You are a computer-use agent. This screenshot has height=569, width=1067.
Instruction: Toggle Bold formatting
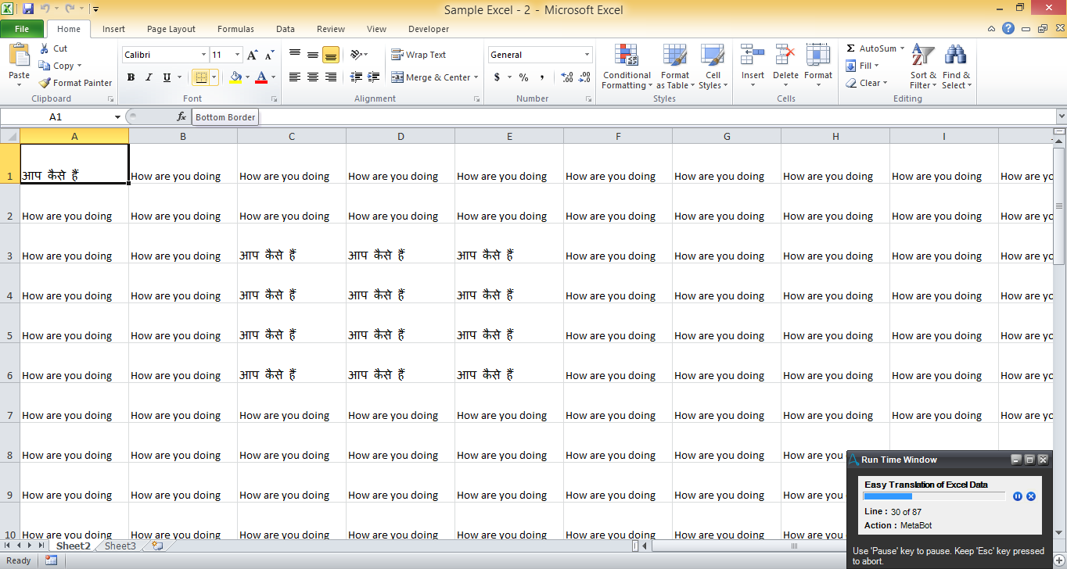pyautogui.click(x=131, y=77)
